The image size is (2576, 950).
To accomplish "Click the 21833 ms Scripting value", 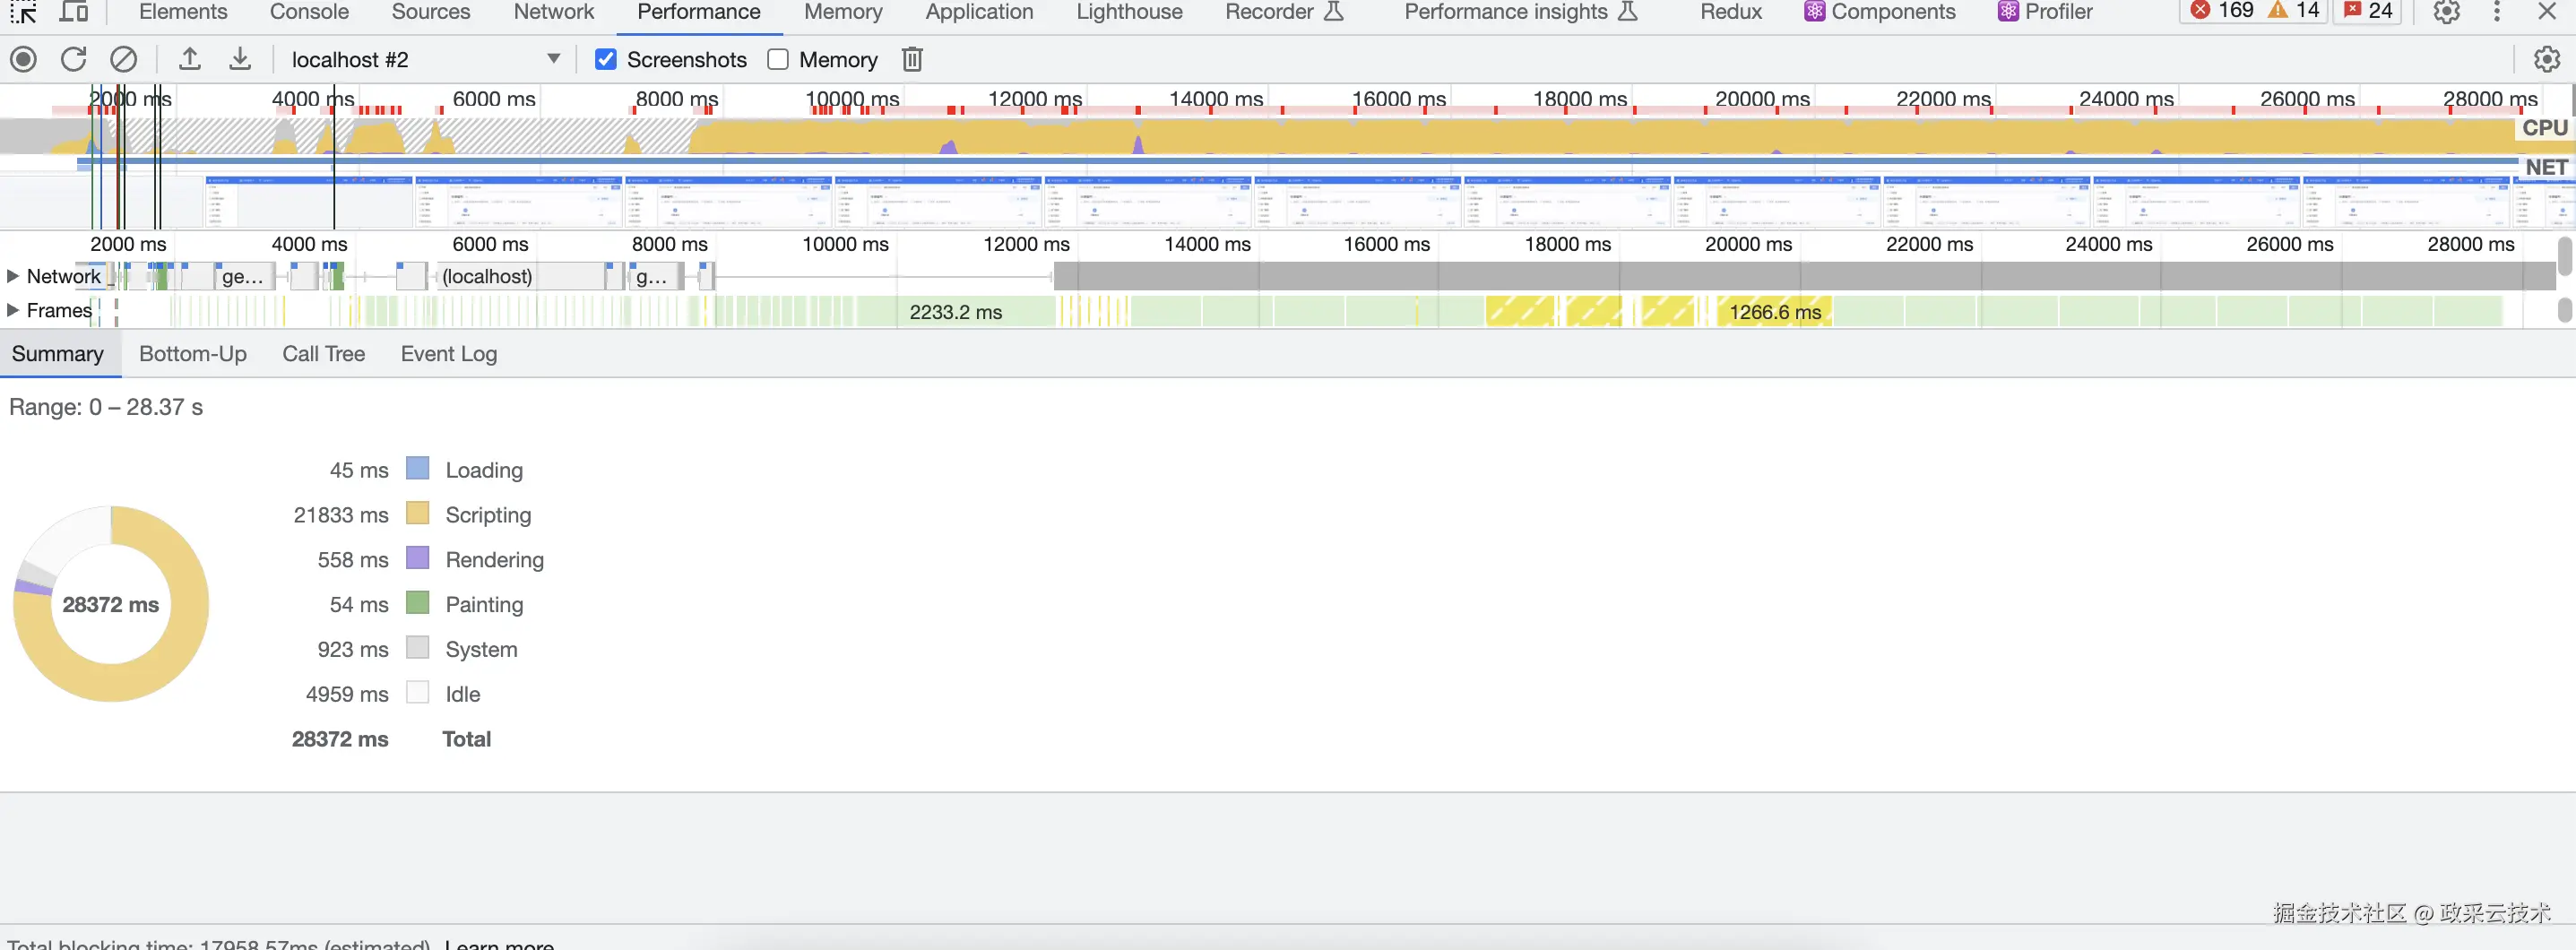I will (x=341, y=515).
